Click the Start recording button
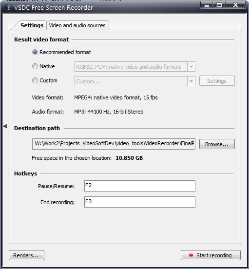This screenshot has width=249, height=269. 211,255
